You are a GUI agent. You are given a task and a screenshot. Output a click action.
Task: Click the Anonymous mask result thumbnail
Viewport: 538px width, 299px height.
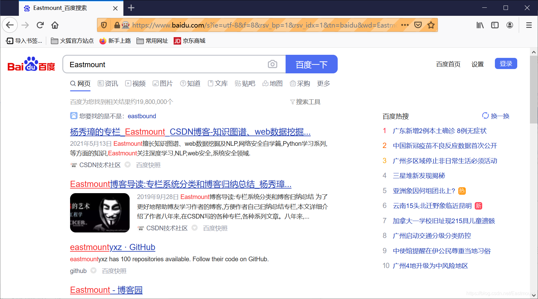[100, 213]
